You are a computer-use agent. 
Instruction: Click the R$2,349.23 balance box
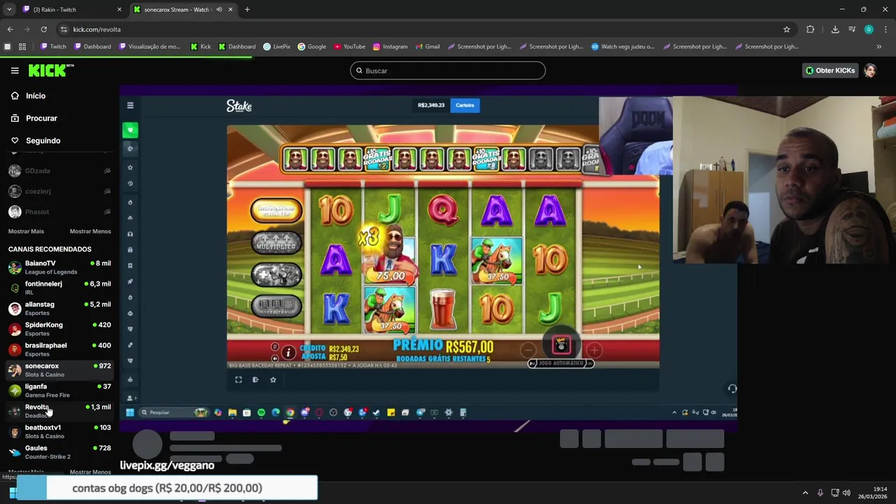(x=431, y=105)
